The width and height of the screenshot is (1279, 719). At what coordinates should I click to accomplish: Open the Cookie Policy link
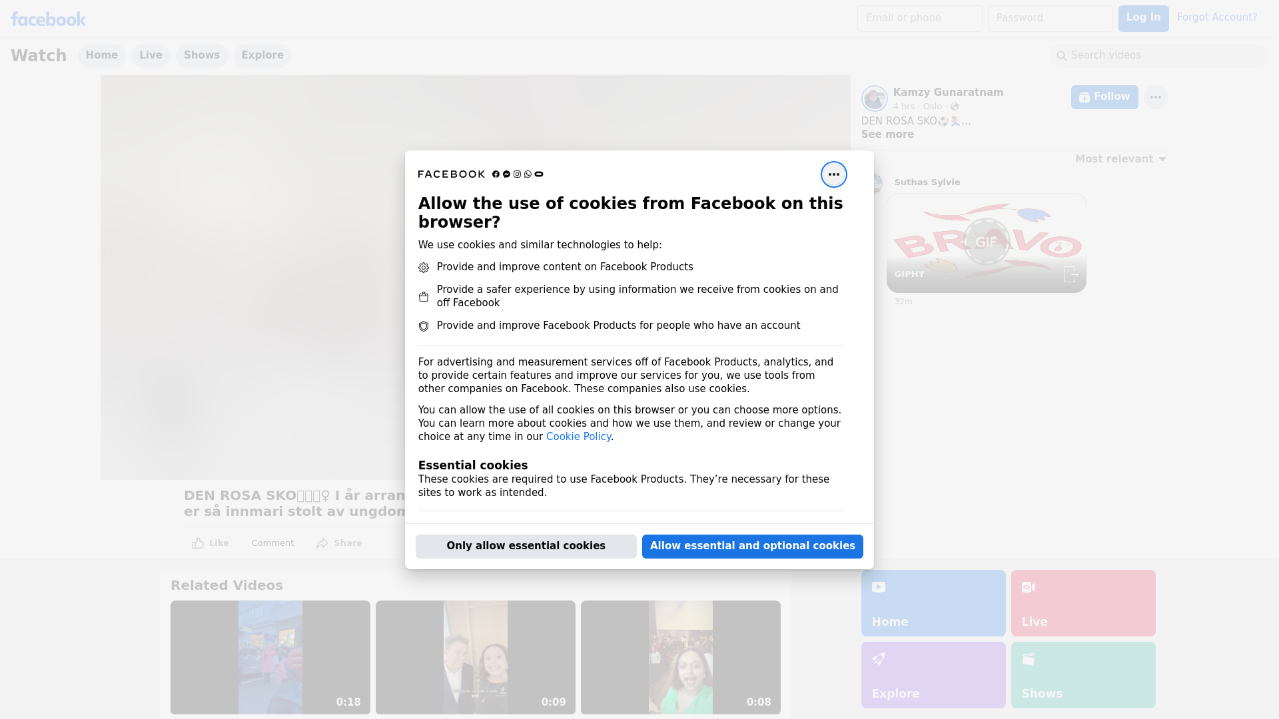[578, 437]
